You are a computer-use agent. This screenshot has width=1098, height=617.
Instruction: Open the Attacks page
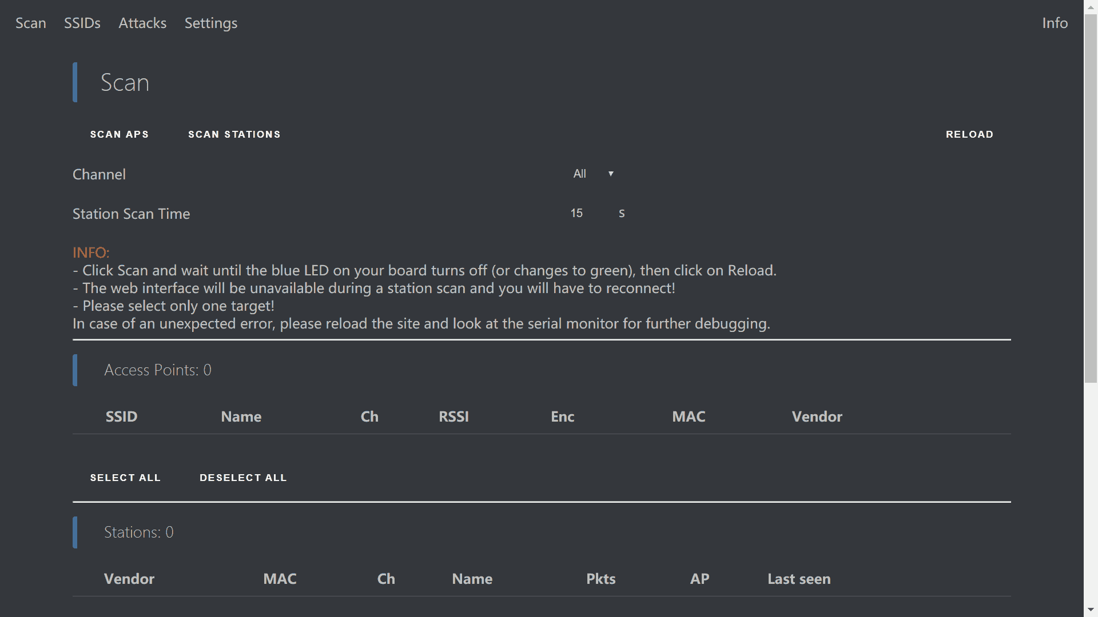142,23
